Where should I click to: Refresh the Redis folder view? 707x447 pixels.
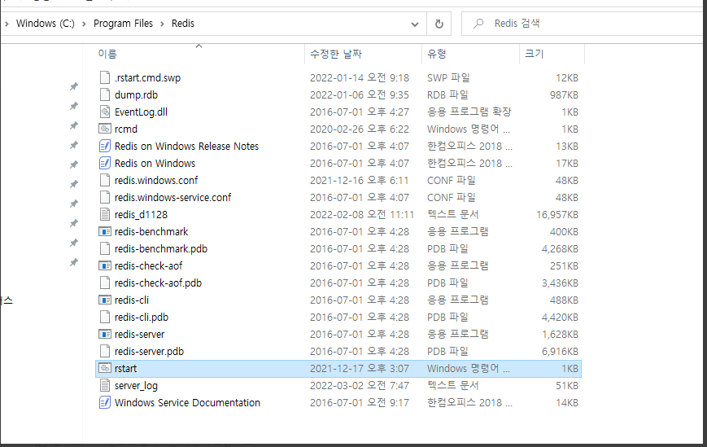point(439,24)
